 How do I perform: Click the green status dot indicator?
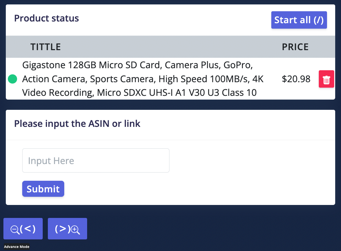tap(13, 79)
